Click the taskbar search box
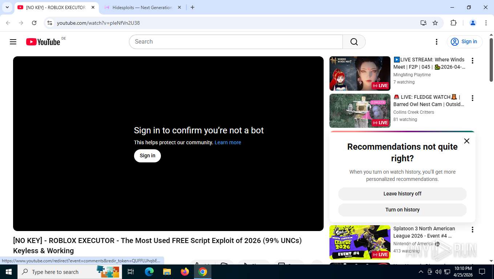This screenshot has width=494, height=279. tap(69, 272)
